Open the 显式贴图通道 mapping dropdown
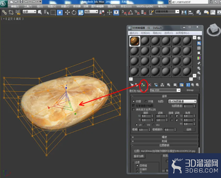Screen dimensions: 221x178 click(182, 101)
